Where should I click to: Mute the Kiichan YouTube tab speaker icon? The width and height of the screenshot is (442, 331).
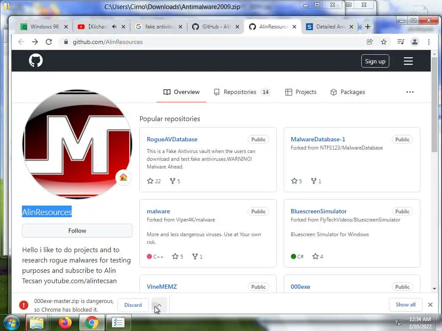[114, 27]
